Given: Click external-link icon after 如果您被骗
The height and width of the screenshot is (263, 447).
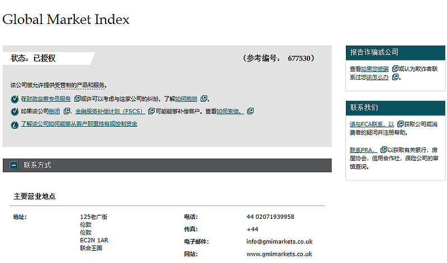Looking at the screenshot, I should (395, 69).
